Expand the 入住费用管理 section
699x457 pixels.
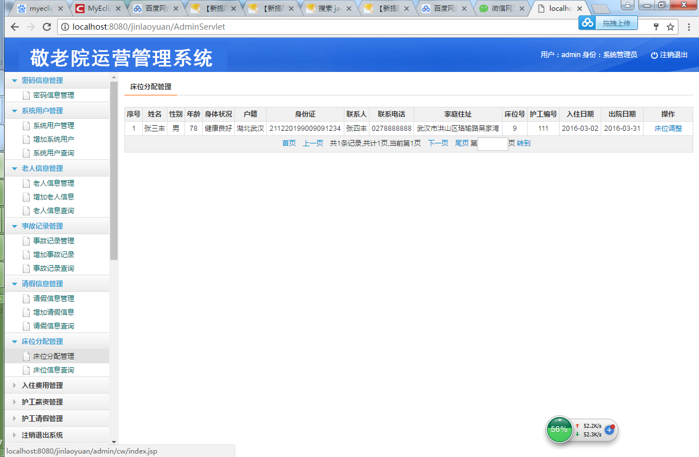pyautogui.click(x=56, y=386)
